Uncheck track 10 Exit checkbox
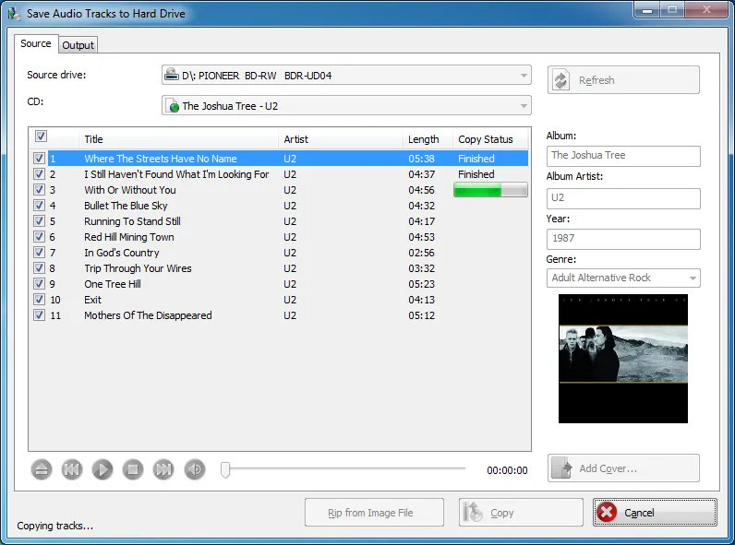This screenshot has width=735, height=545. click(x=40, y=300)
